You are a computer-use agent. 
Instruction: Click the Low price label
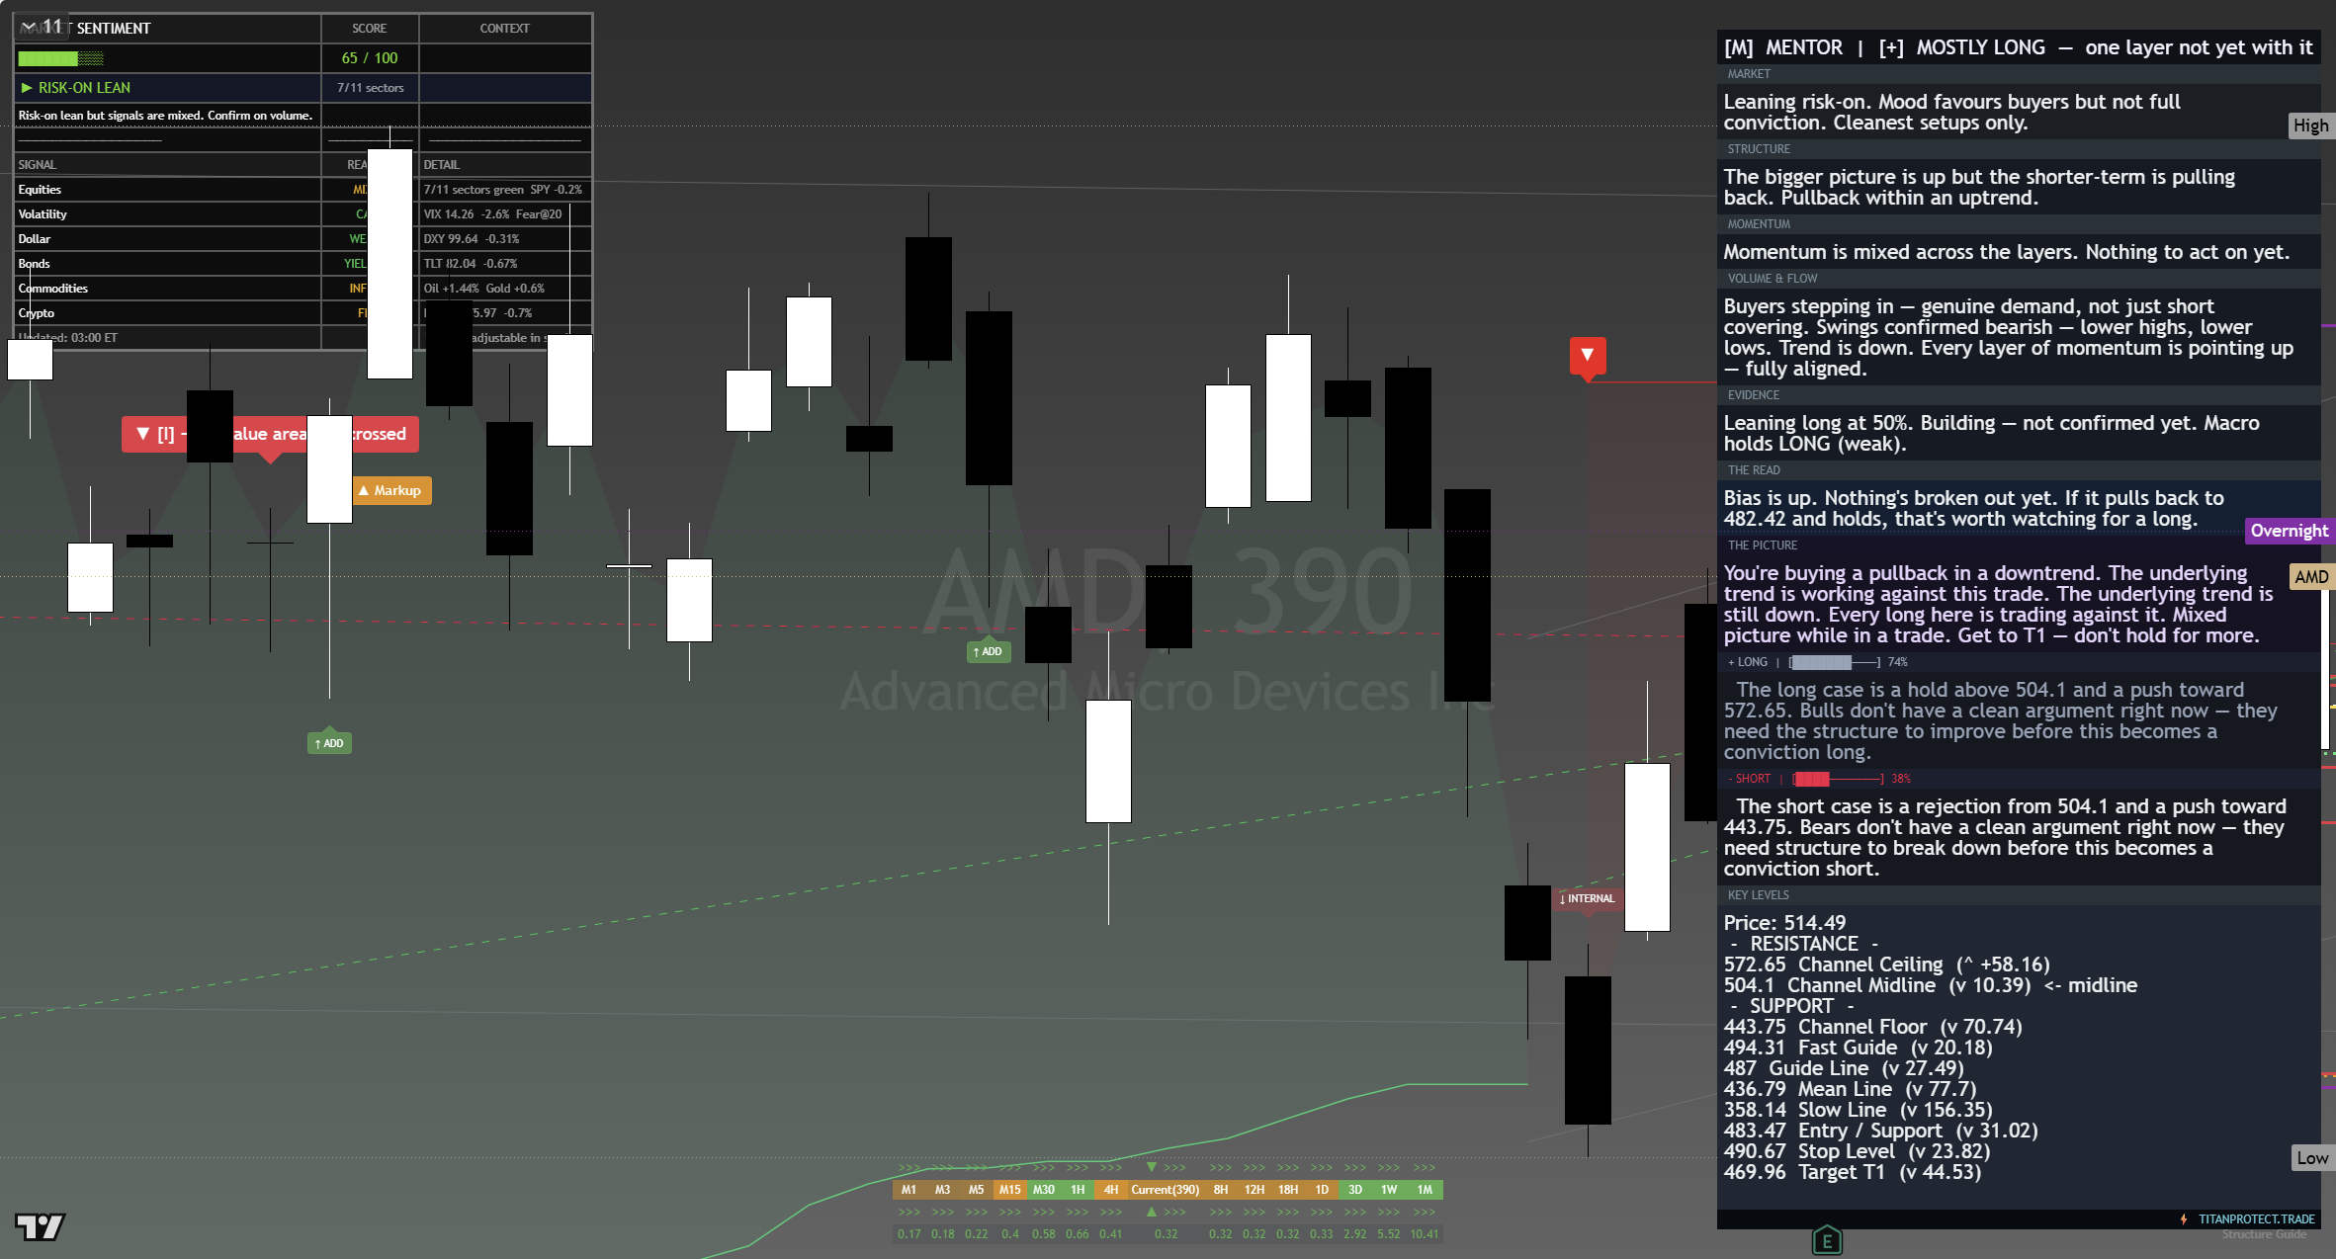2312,1158
